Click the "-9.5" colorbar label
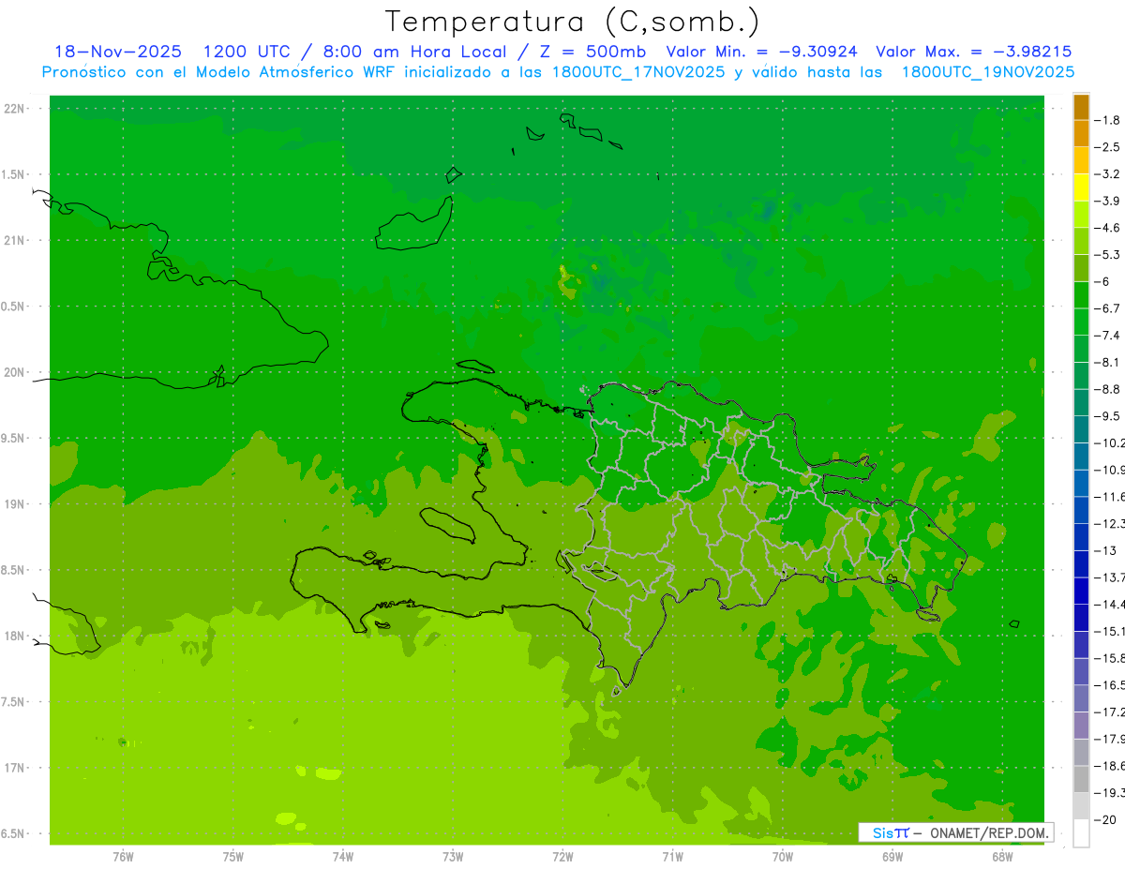 [1107, 416]
